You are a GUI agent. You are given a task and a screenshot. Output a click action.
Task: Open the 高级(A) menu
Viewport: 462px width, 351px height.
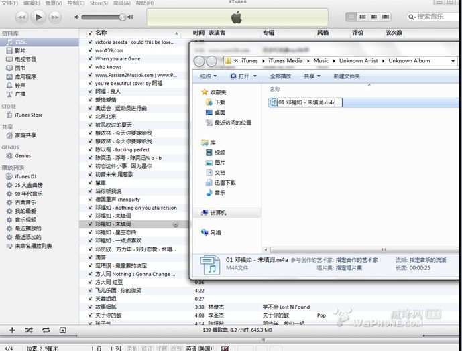click(121, 3)
